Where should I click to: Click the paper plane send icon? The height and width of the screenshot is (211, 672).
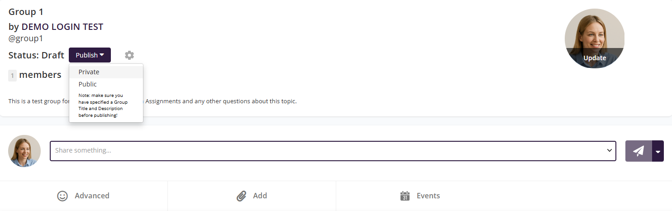point(639,151)
